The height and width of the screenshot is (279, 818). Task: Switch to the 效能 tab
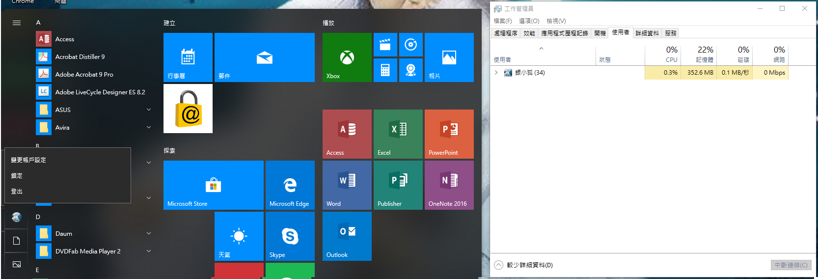529,33
